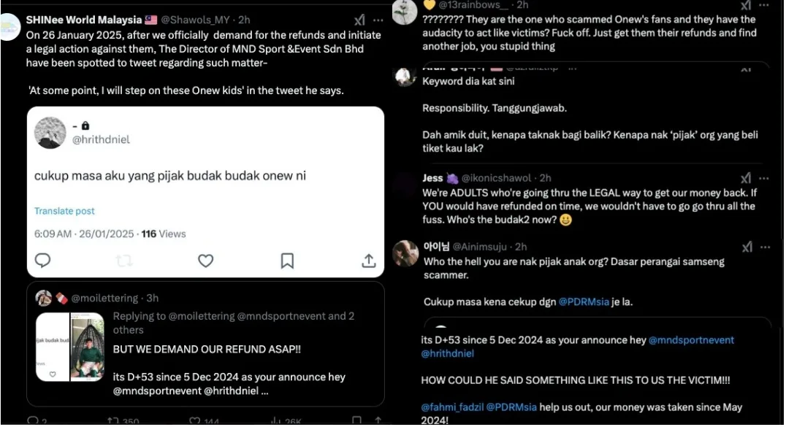Viewport: 786px width, 427px height.
Task: Open the three-dot menu on Jess's reply
Action: (764, 178)
